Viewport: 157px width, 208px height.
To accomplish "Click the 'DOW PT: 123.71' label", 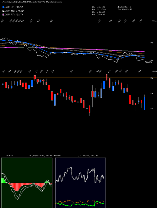I will click(14, 14).
